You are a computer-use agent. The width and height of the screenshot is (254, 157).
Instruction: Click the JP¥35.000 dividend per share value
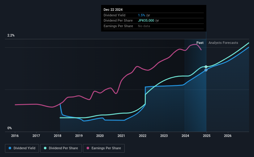(146, 21)
